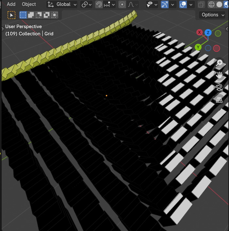Toggle the snapping magnet icon
Viewport: 229px width, 231px height.
[x=99, y=5]
